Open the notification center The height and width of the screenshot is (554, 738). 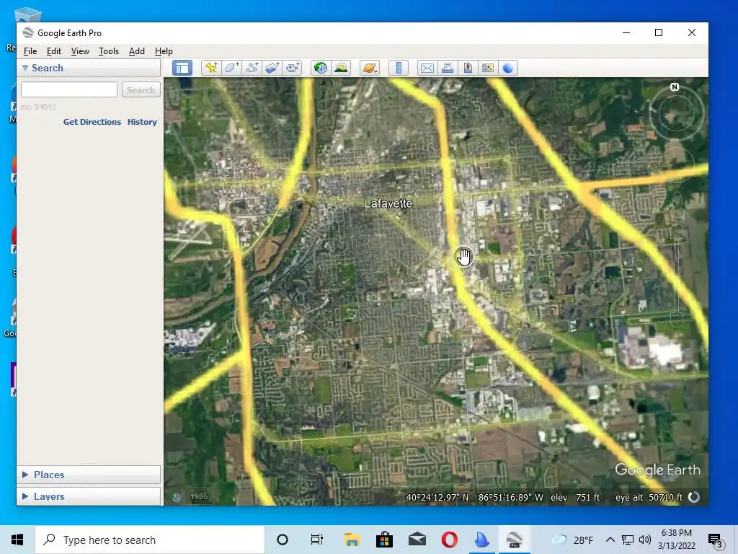(x=716, y=540)
